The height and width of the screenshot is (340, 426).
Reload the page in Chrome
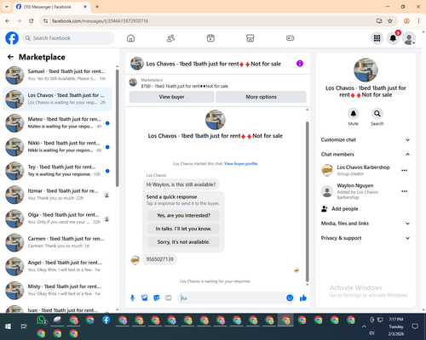pos(32,21)
